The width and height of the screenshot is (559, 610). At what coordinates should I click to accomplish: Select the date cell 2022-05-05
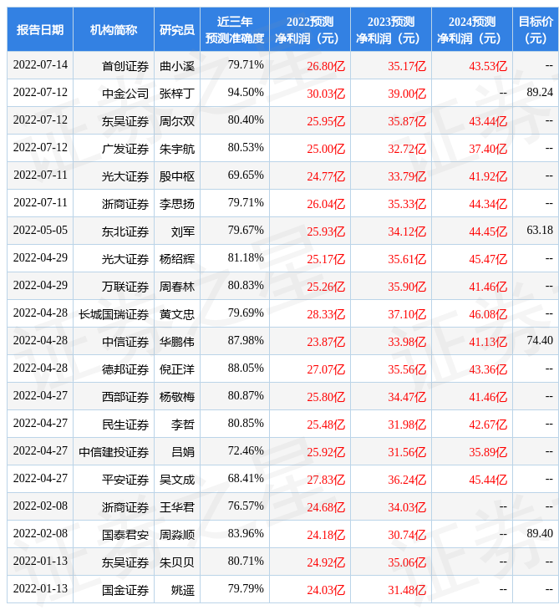point(40,231)
